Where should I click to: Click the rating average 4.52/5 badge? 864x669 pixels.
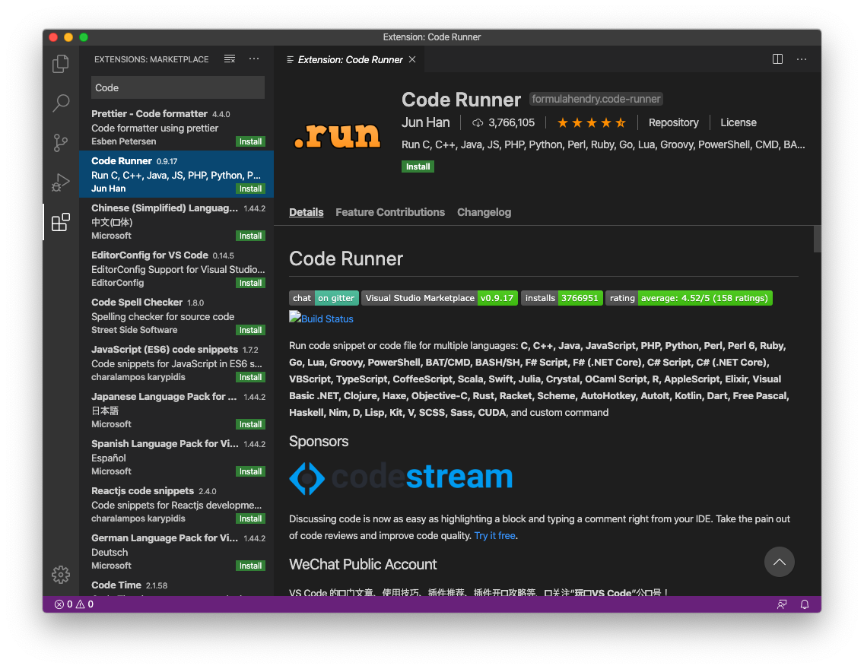[689, 298]
